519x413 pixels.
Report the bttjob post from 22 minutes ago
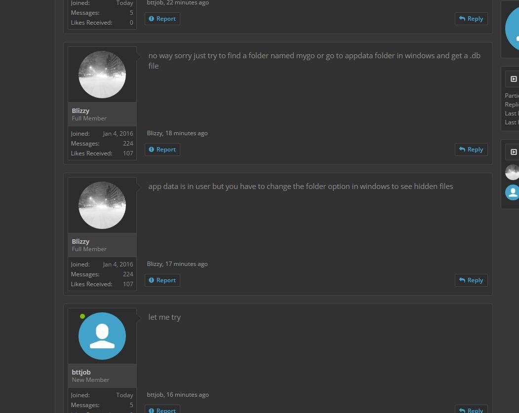162,19
